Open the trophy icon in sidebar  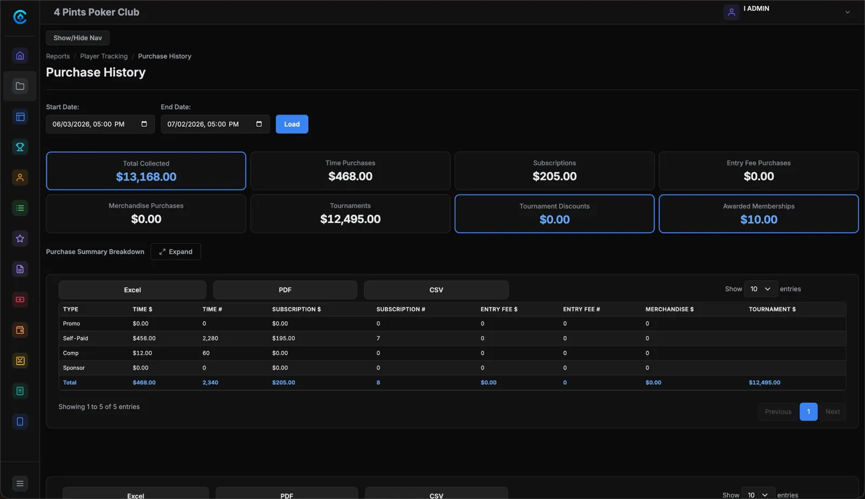pyautogui.click(x=20, y=147)
